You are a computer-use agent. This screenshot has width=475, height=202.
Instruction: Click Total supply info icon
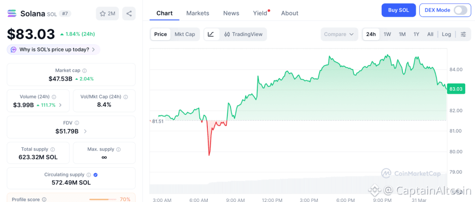click(x=53, y=150)
